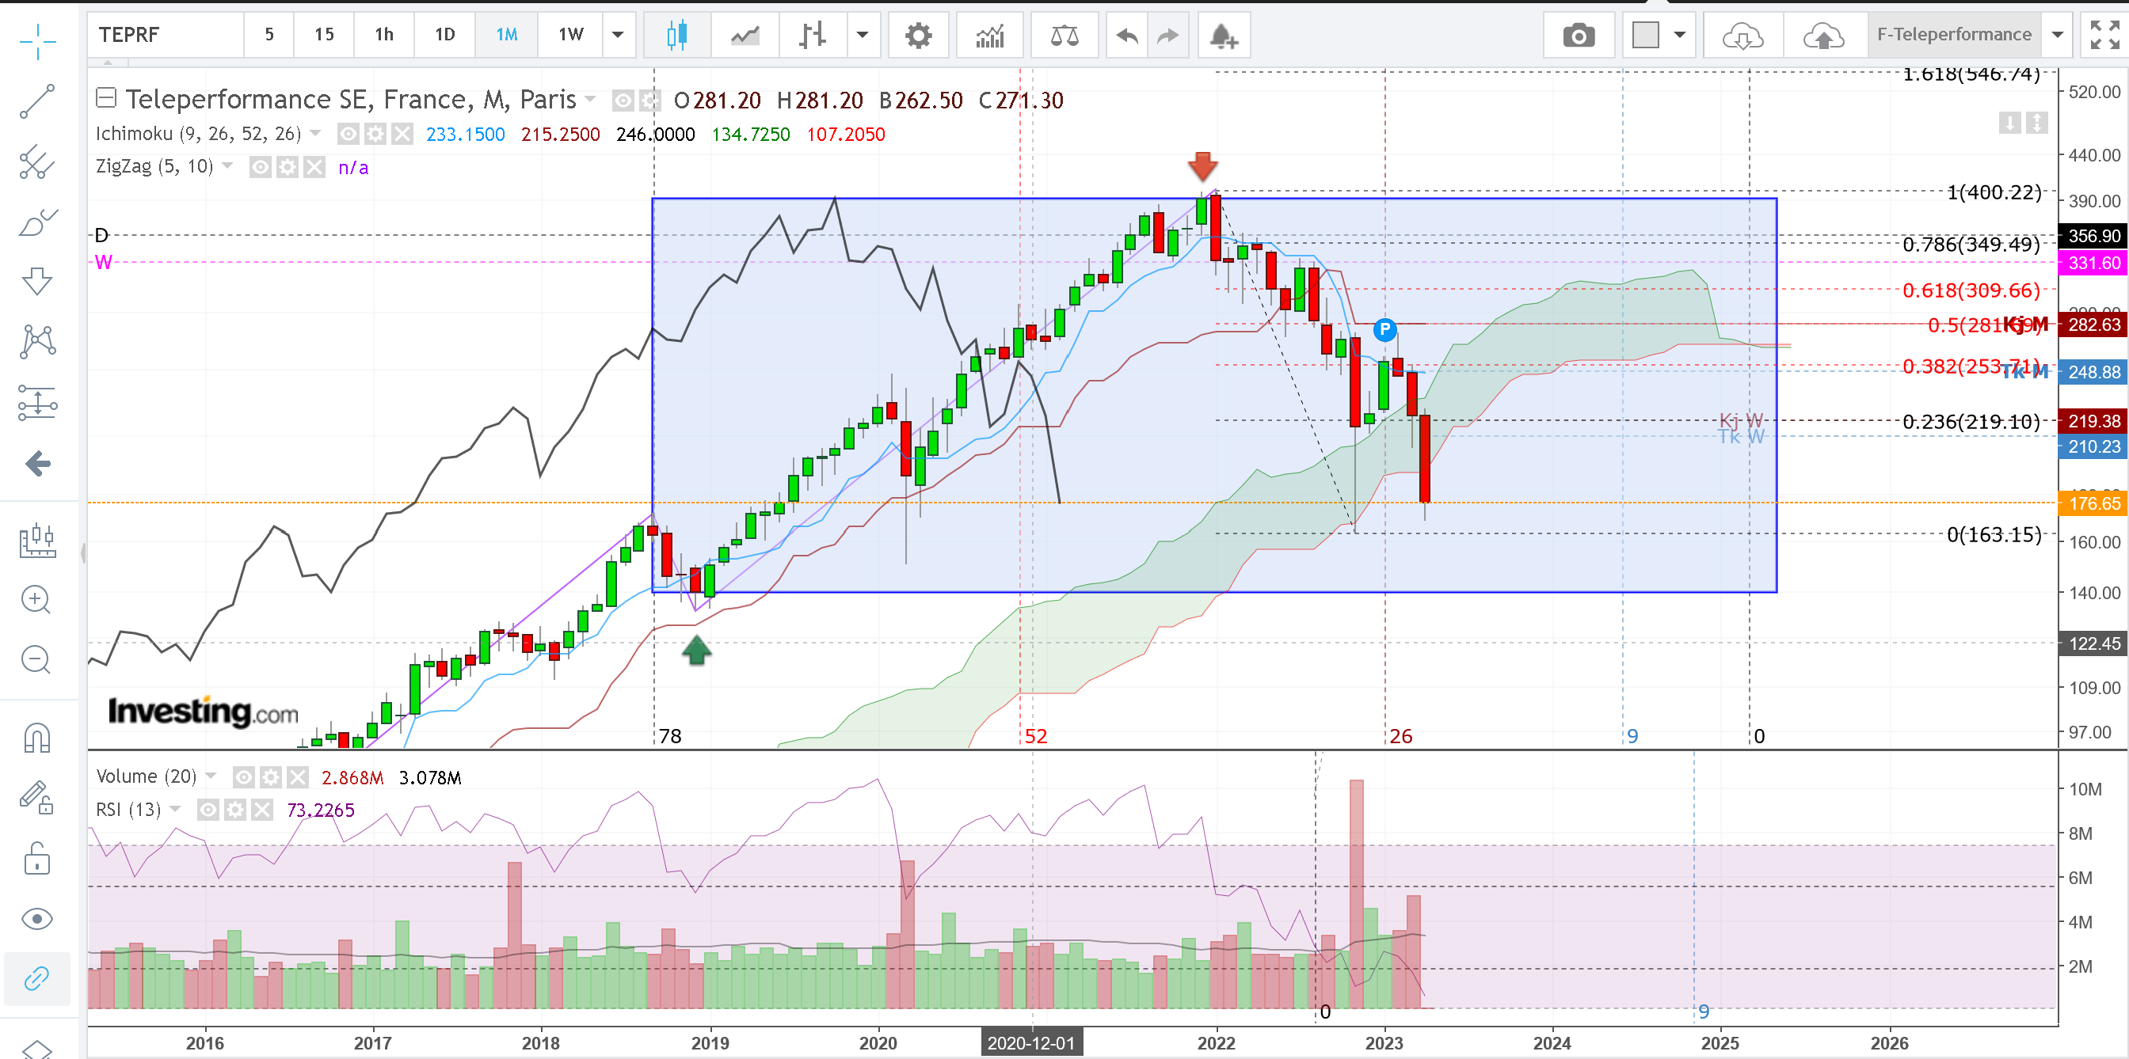Open chart properties gear settings
The image size is (2129, 1059).
pos(918,36)
